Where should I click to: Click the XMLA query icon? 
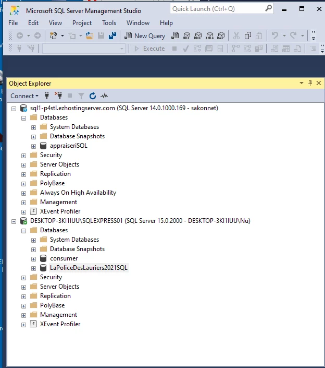pos(209,35)
